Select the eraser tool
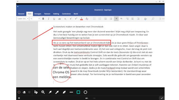179x100 pixels. (x=24, y=92)
